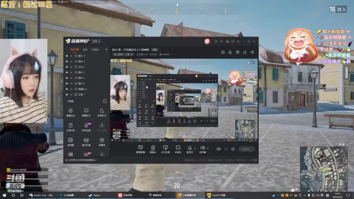Add a screen capture source
This screenshot has height=199, width=354.
pyautogui.click(x=140, y=149)
